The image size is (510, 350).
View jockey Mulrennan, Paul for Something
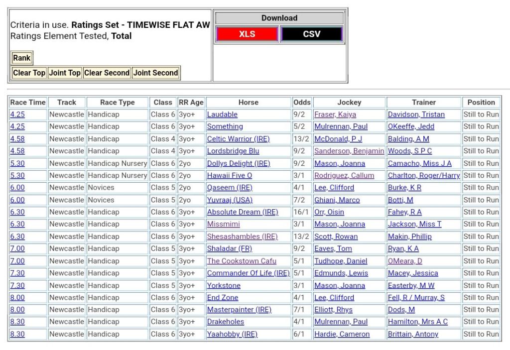[341, 126]
